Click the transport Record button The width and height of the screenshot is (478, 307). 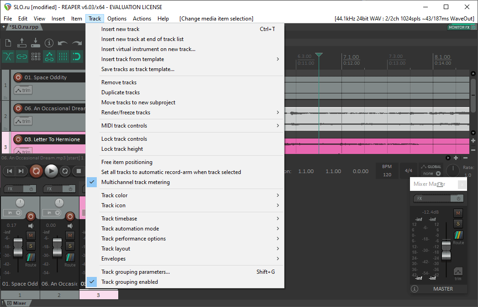(36, 171)
